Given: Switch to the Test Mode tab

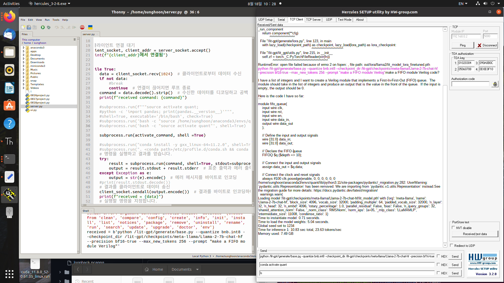Looking at the screenshot, I should click(x=344, y=20).
